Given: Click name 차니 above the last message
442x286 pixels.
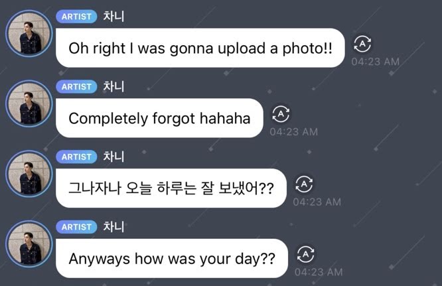Looking at the screenshot, I should click(113, 227).
